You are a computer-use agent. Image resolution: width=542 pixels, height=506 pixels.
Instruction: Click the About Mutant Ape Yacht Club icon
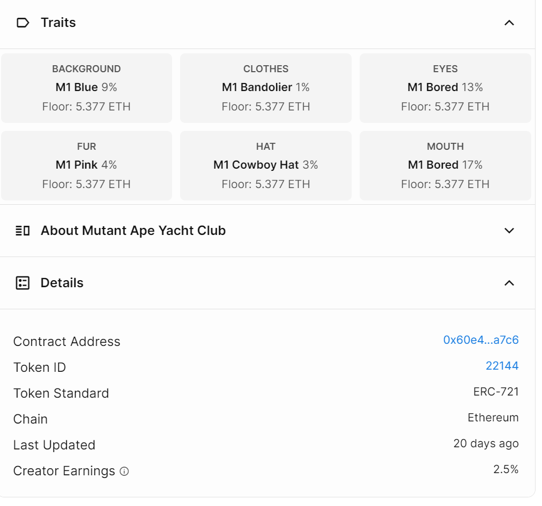[23, 231]
